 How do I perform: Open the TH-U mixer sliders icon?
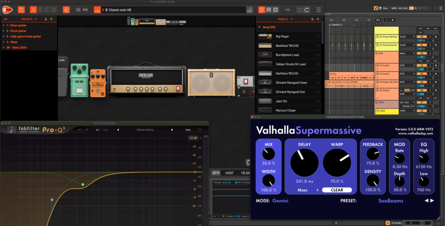pyautogui.click(x=78, y=10)
